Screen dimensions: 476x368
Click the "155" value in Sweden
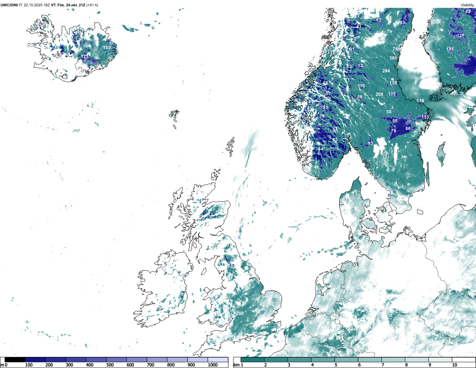coord(393,83)
